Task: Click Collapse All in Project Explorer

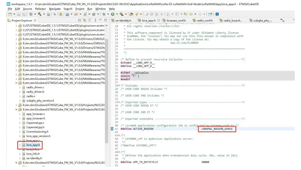Action: point(80,21)
